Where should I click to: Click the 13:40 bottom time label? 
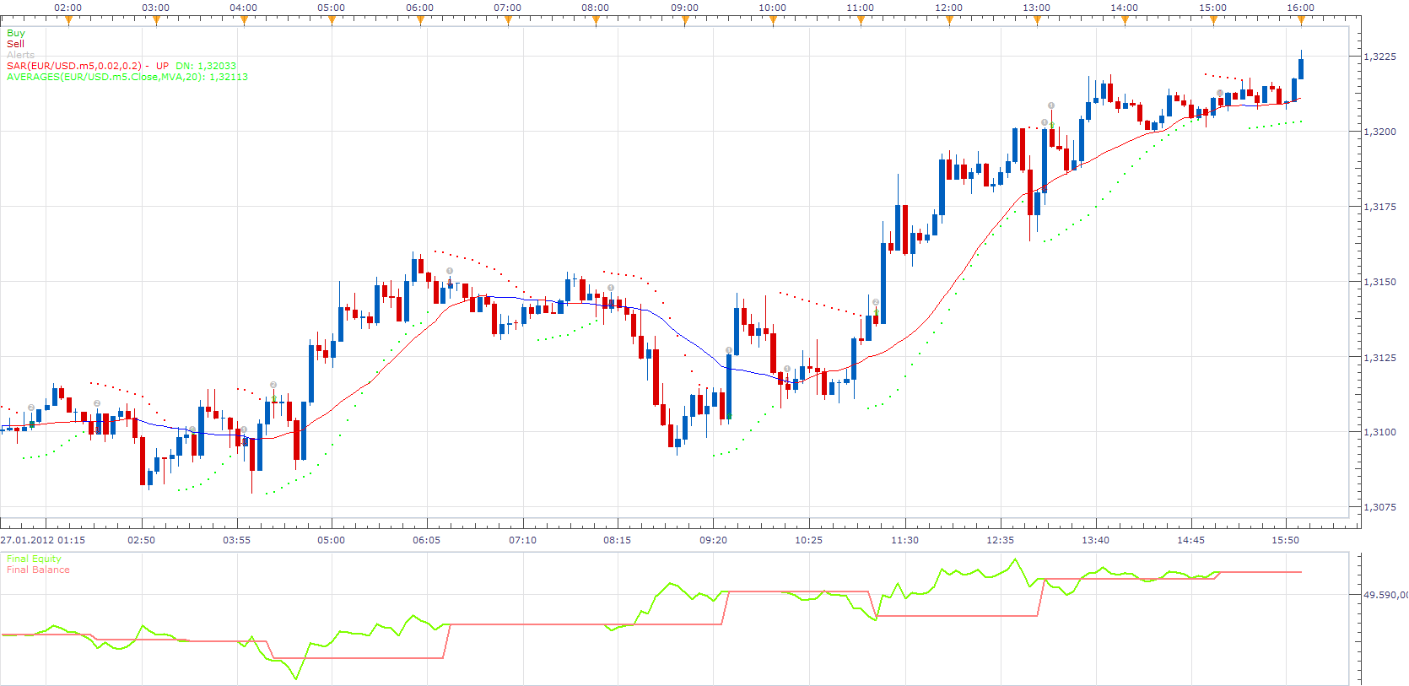click(1095, 540)
